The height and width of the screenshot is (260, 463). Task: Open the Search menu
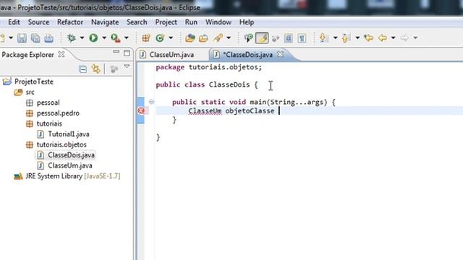pyautogui.click(x=137, y=22)
